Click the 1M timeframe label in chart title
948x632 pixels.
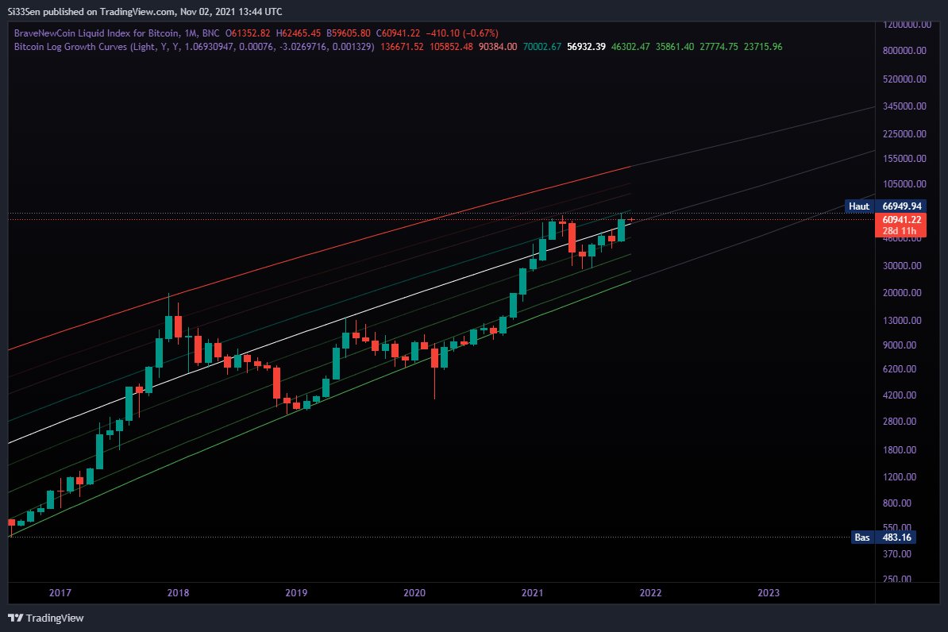(x=191, y=33)
